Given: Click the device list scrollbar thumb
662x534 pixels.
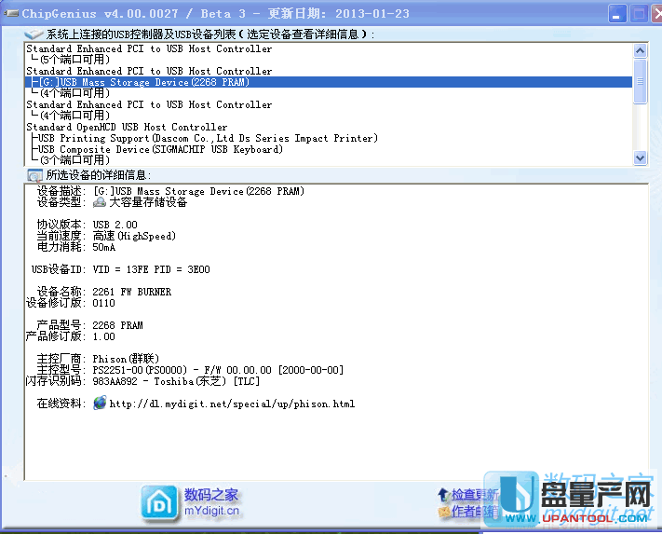Looking at the screenshot, I should 640,81.
